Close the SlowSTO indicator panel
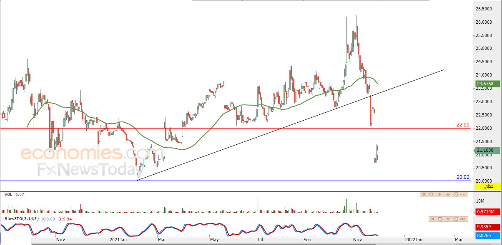 [x=433, y=219]
